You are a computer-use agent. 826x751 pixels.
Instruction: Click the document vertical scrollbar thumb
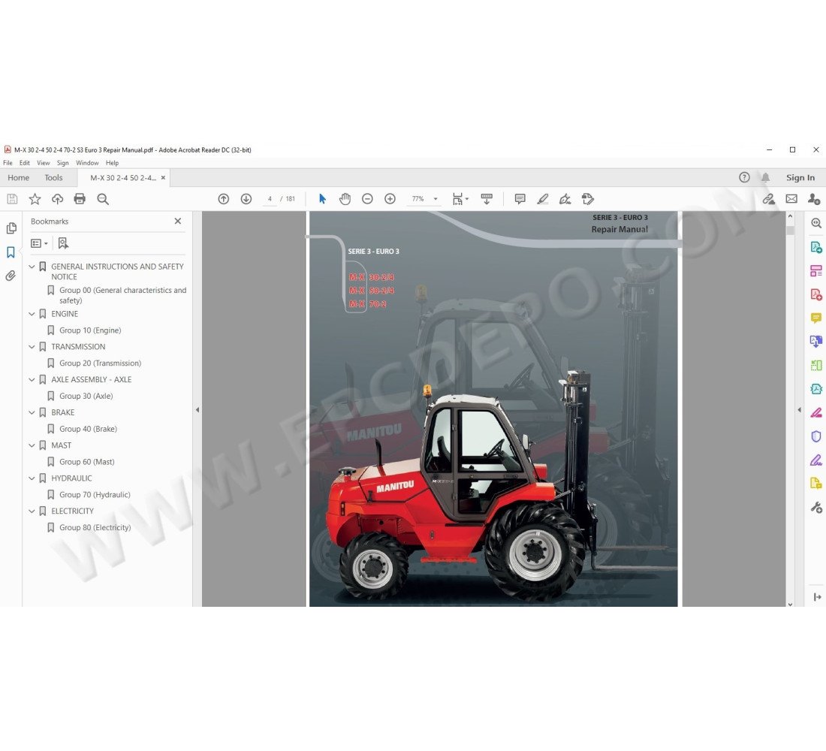[x=790, y=231]
